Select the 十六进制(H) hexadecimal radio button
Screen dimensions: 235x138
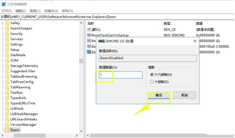pos(152,74)
